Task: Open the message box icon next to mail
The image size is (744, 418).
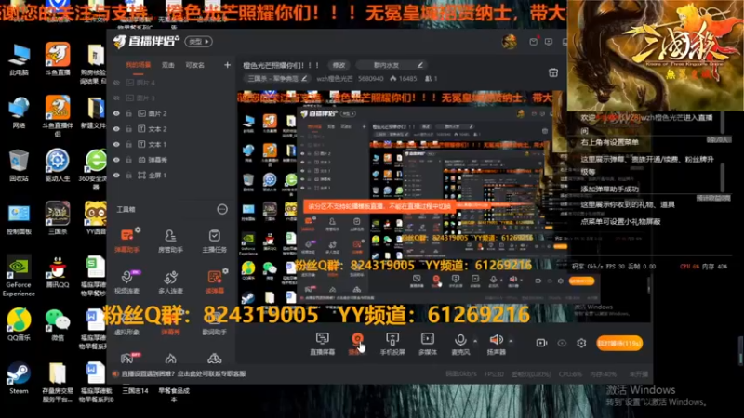Action: click(x=549, y=42)
